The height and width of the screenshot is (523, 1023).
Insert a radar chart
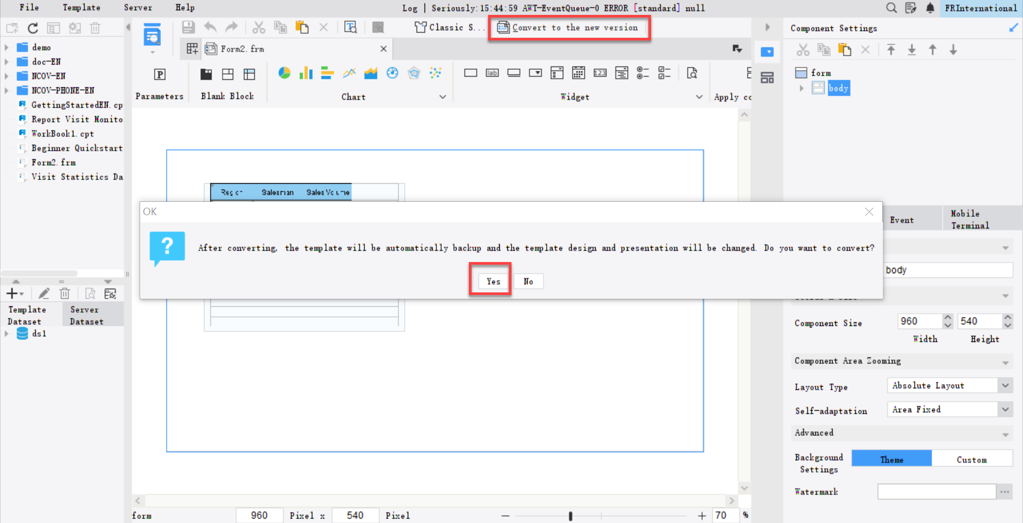pos(414,73)
